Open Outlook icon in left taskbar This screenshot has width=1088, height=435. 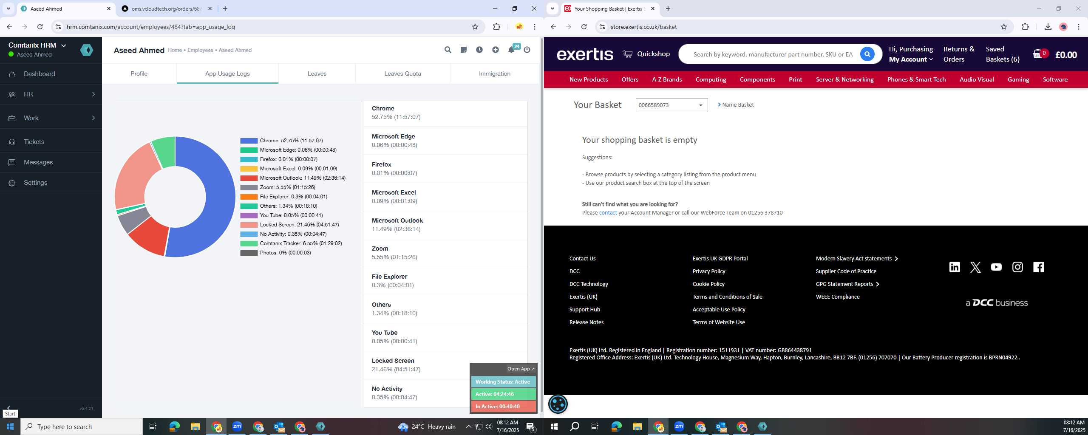pos(279,427)
